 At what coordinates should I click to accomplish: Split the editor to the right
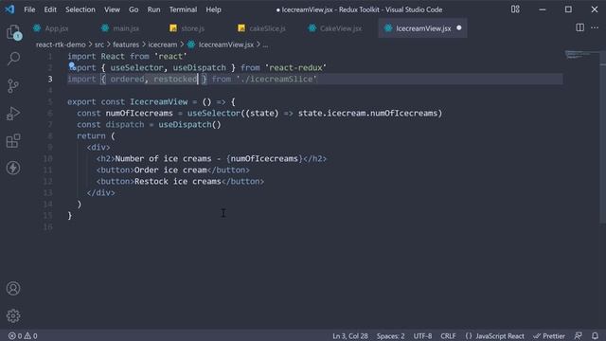coord(579,27)
